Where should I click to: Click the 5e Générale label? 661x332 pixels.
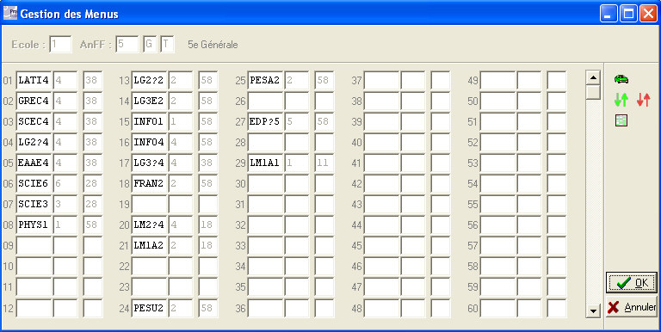(x=213, y=45)
